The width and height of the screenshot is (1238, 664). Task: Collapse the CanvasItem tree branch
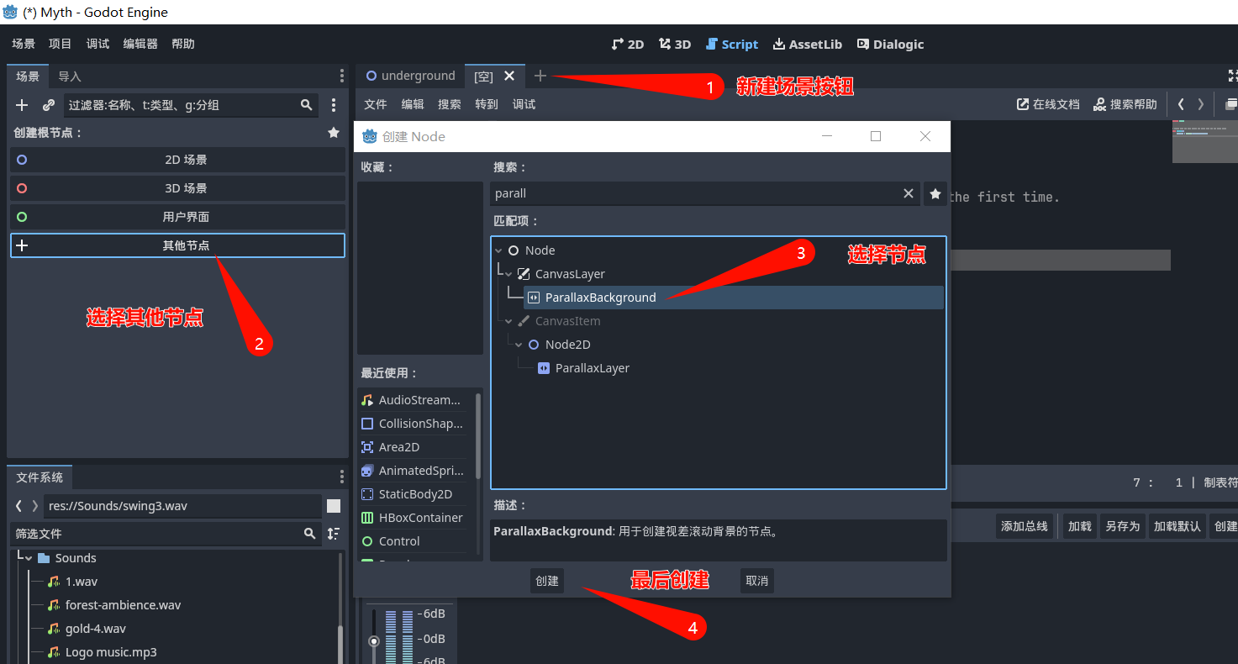tap(508, 321)
